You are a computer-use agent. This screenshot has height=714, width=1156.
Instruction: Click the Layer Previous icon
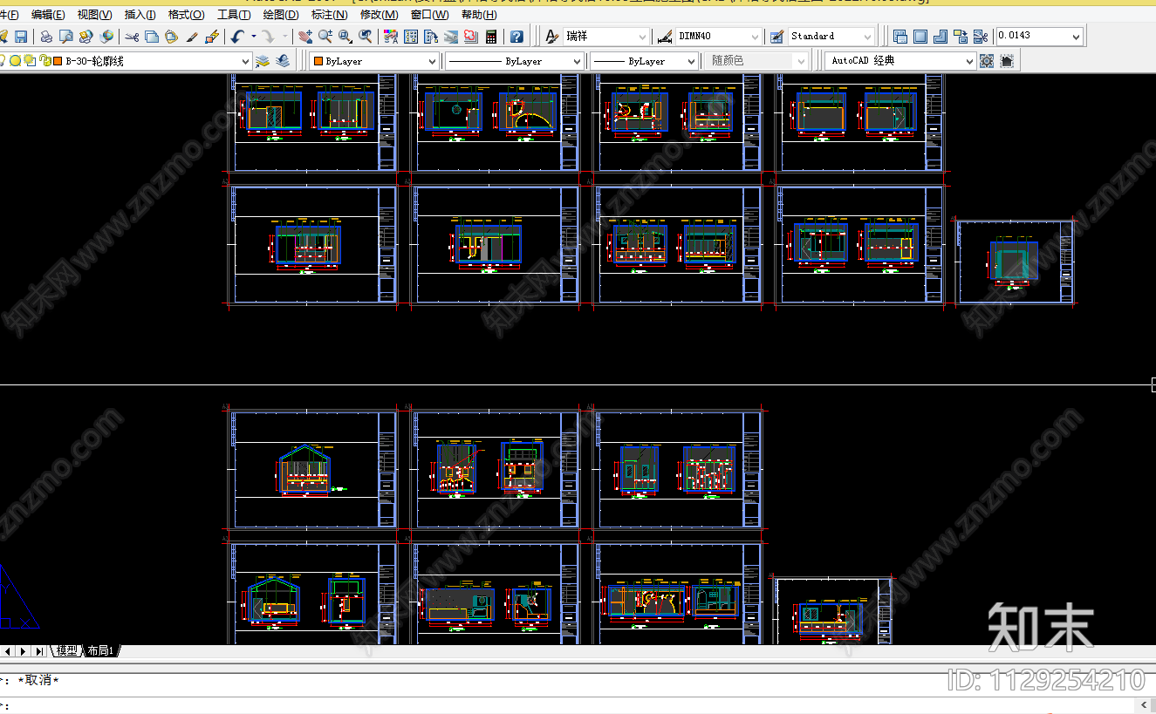click(x=283, y=61)
